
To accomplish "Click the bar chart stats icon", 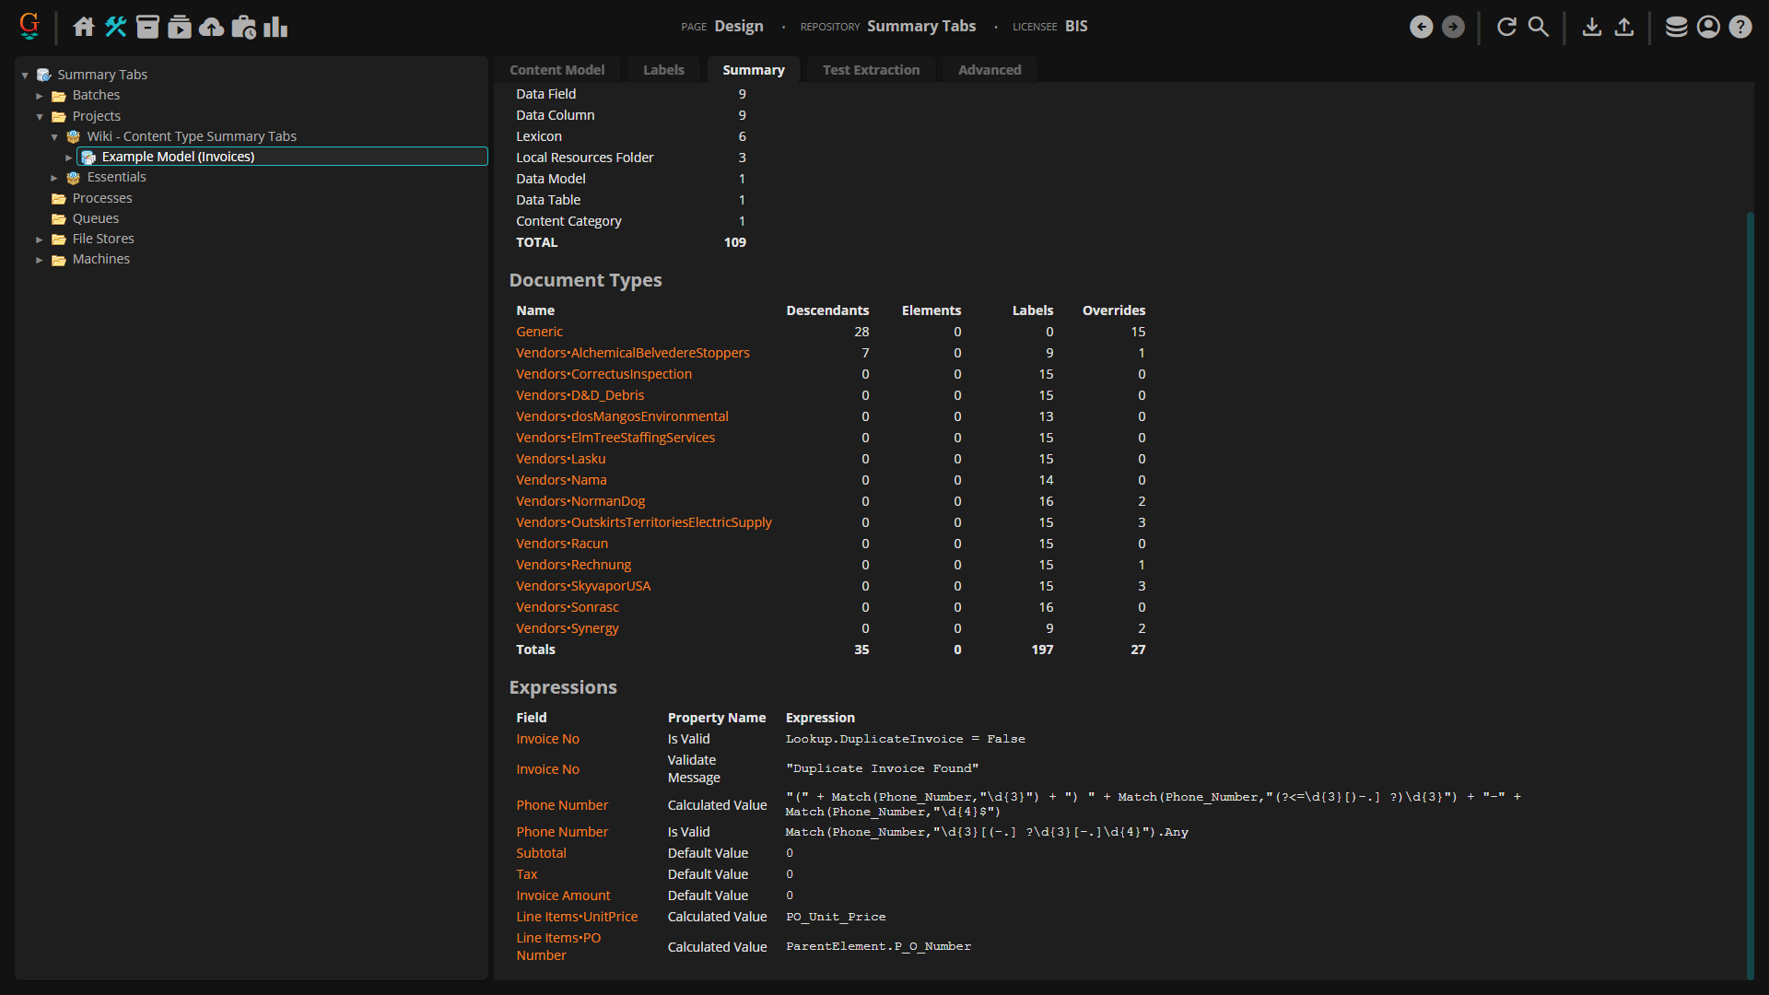I will tap(275, 27).
